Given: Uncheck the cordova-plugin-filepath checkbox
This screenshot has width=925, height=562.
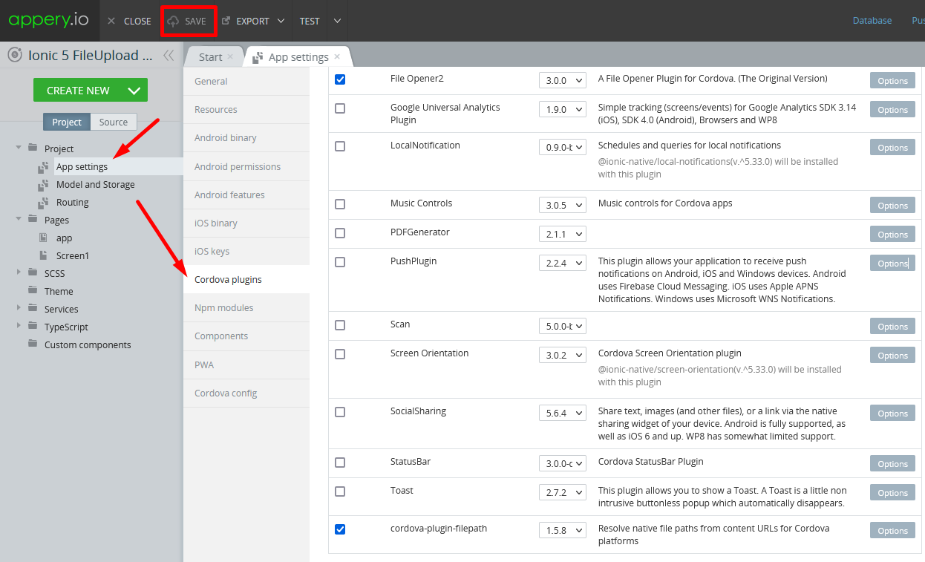Looking at the screenshot, I should click(340, 529).
